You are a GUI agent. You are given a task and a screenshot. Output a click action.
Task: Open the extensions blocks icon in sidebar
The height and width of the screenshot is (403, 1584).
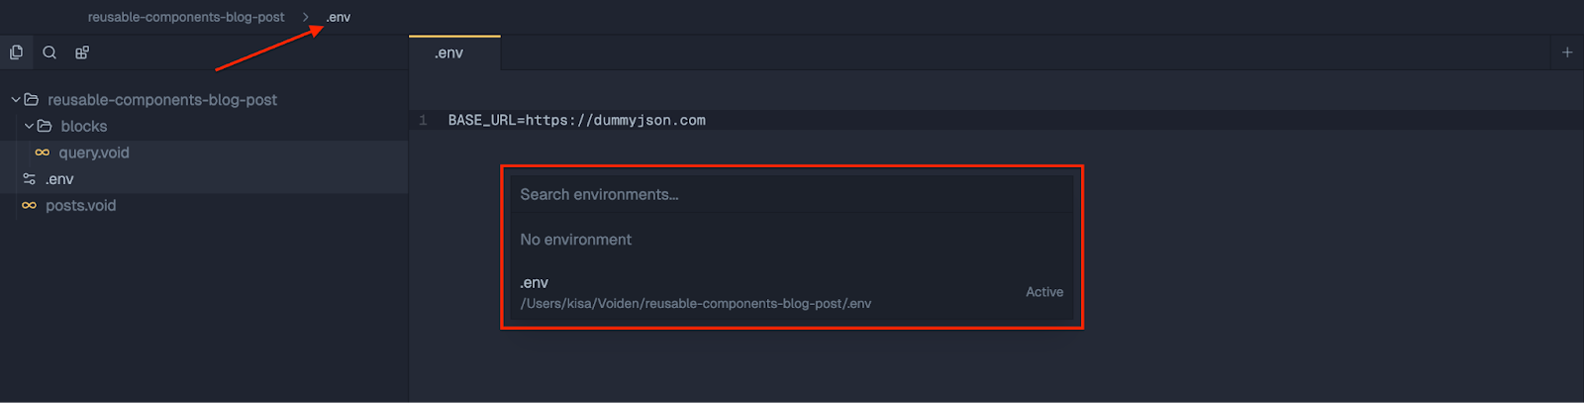[82, 52]
